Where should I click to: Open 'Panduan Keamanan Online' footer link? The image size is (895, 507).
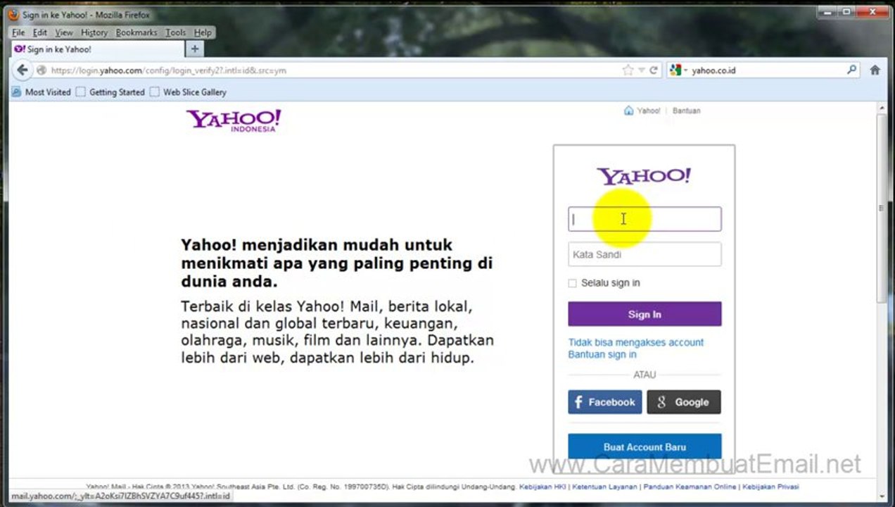tap(690, 487)
